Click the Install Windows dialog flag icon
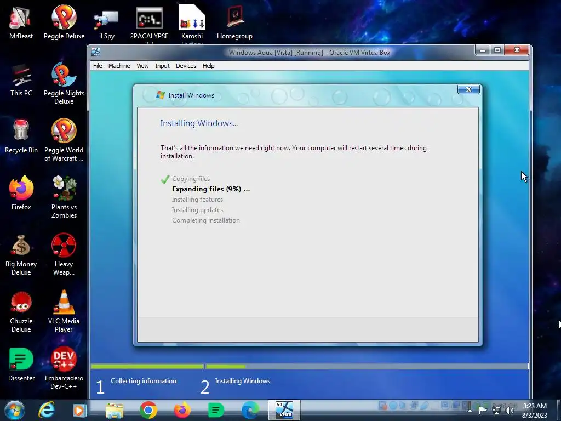This screenshot has width=561, height=421. 161,95
